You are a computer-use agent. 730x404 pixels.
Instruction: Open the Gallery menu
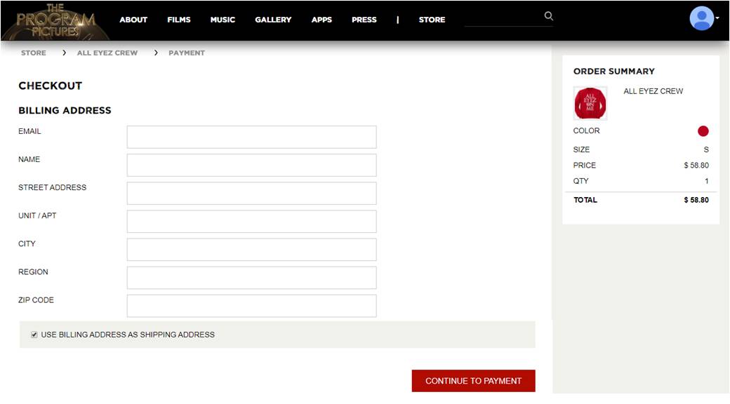273,20
